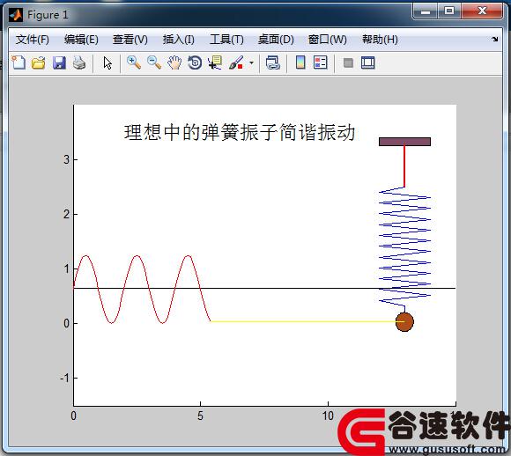Viewport: 511px width, 456px height.
Task: Click the red rod above the spring
Action: [x=404, y=166]
